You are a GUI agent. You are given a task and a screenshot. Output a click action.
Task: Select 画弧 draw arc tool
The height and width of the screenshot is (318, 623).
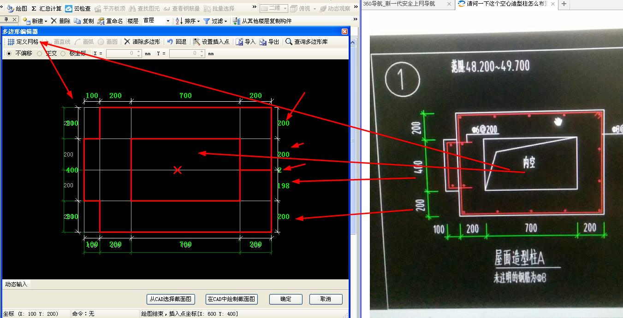(84, 41)
